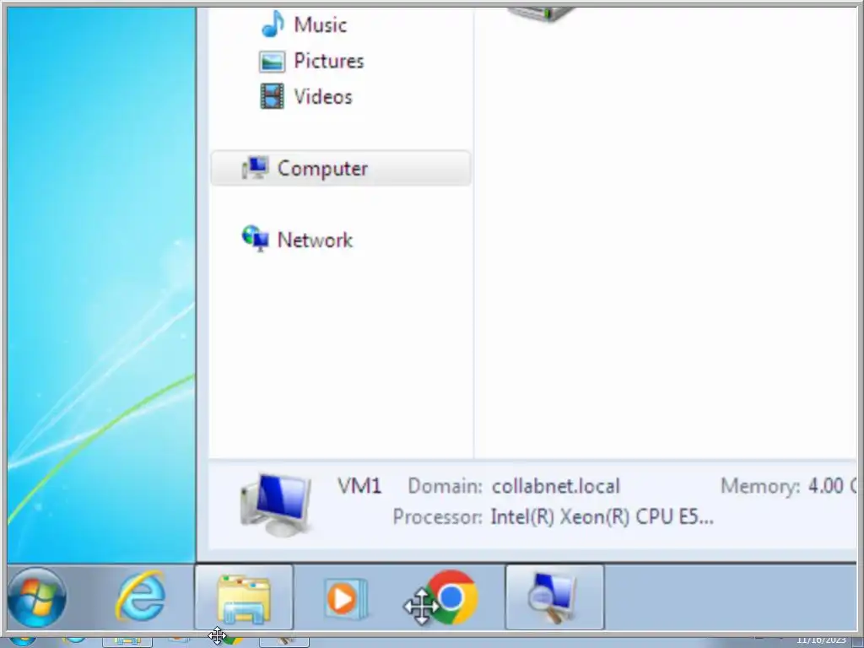Click the VM1 computer details icon
Screen dimensions: 864x648
click(x=276, y=505)
